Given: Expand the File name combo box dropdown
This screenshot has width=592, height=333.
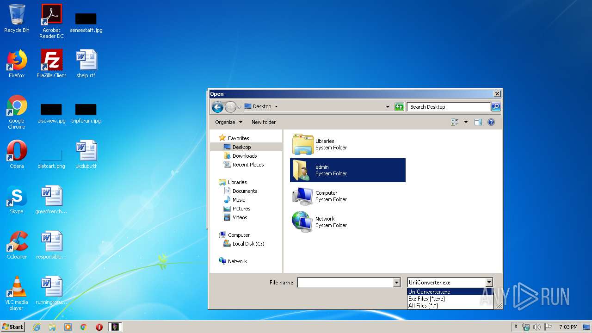Looking at the screenshot, I should (x=396, y=283).
